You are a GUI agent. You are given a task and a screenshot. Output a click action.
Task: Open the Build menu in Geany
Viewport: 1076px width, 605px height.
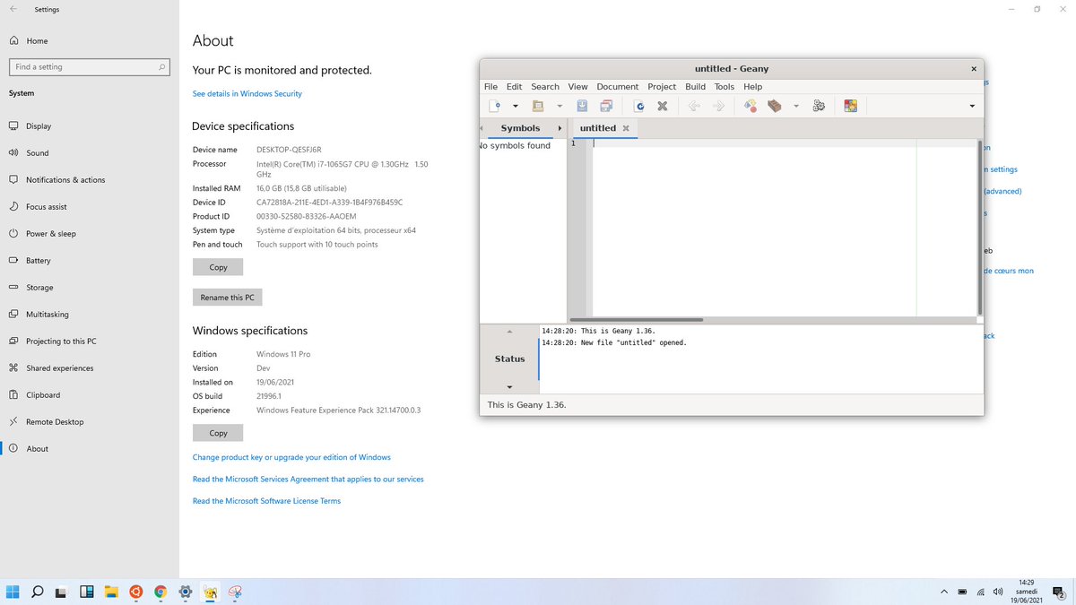[696, 87]
